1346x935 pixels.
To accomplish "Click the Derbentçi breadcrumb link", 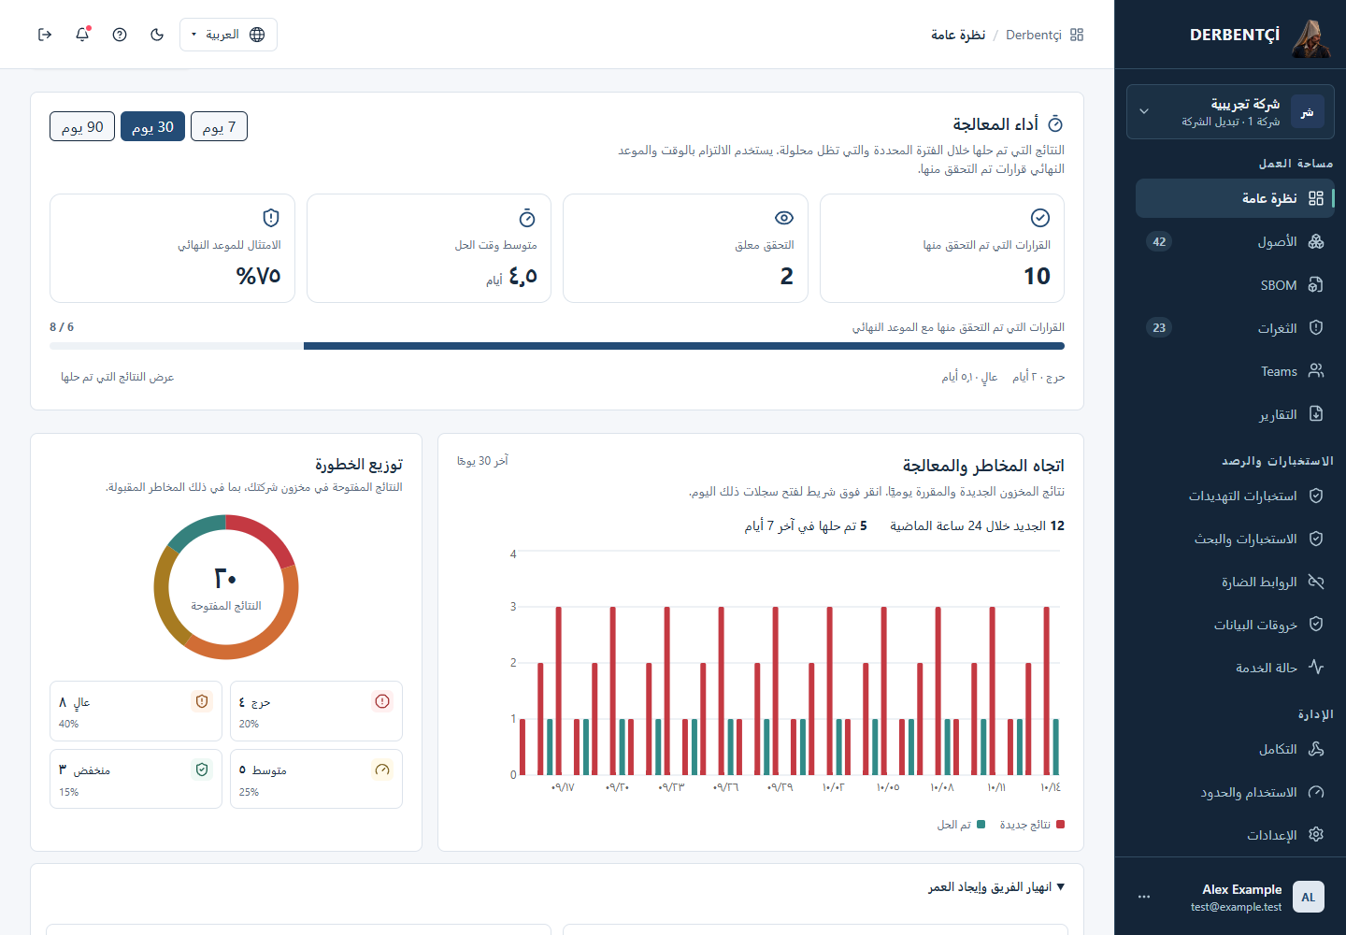I will (1034, 35).
